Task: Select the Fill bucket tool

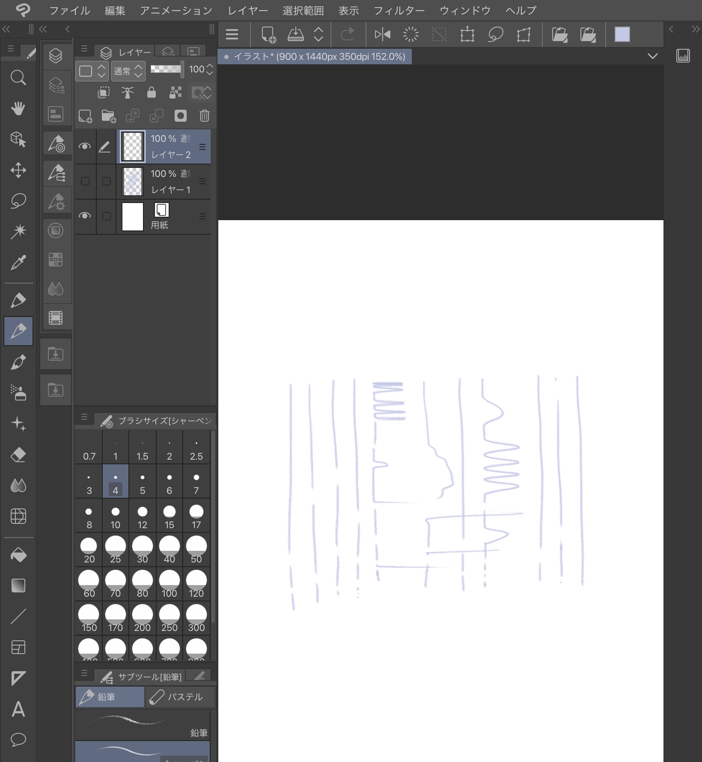Action: coord(18,555)
